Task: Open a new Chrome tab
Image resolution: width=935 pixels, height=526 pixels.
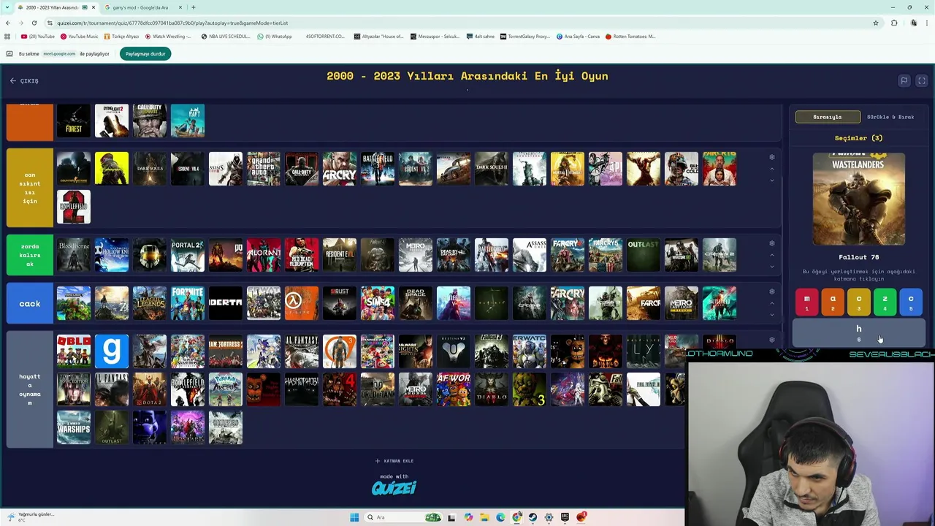Action: click(x=194, y=7)
